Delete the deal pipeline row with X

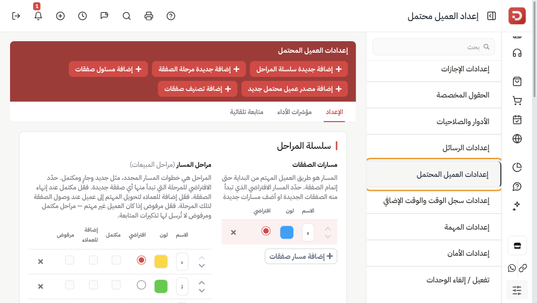pos(234,232)
